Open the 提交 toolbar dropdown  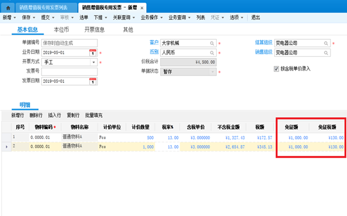(x=53, y=17)
